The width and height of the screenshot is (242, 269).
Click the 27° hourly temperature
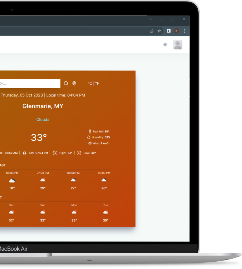(73, 188)
